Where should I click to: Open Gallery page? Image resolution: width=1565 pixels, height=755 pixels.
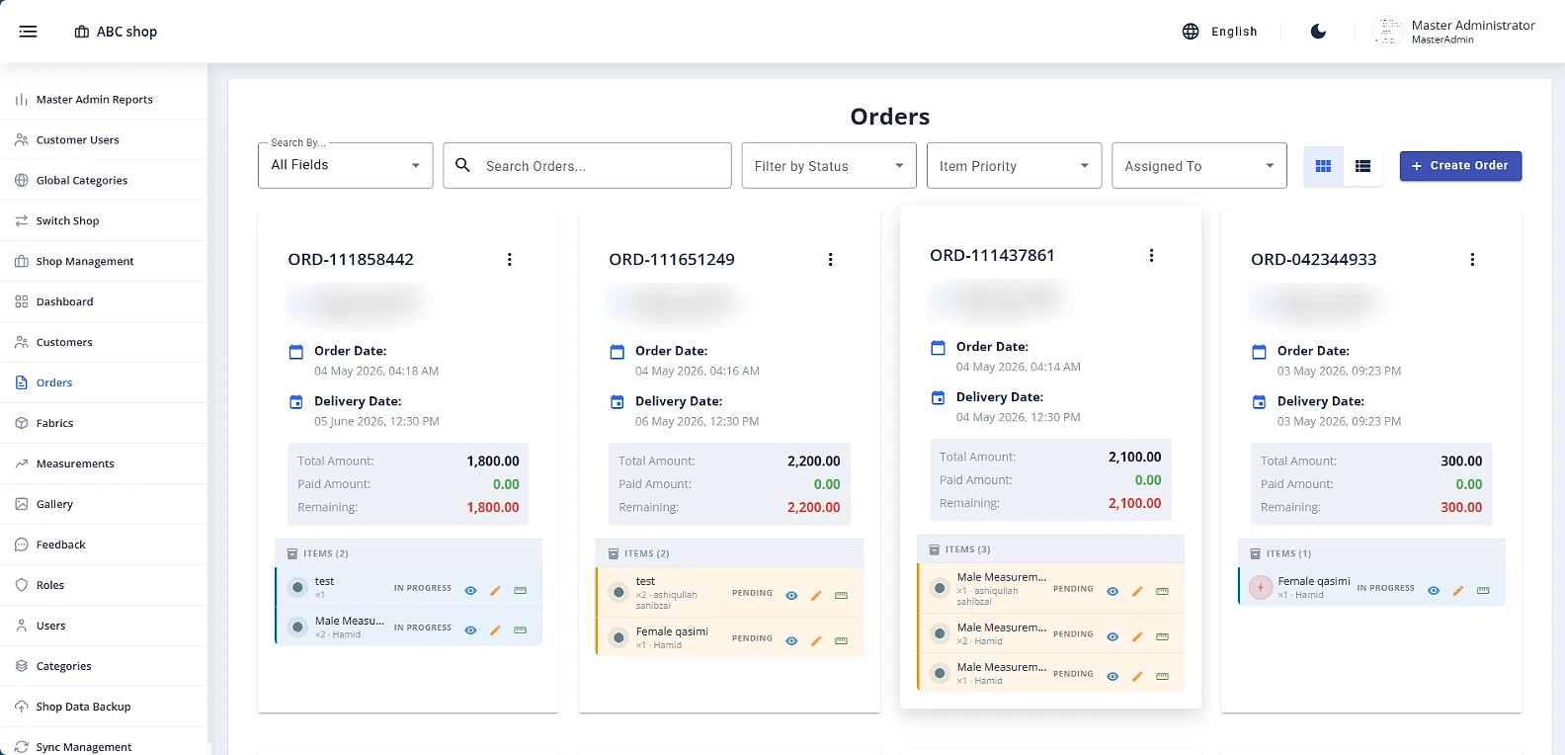[104, 504]
